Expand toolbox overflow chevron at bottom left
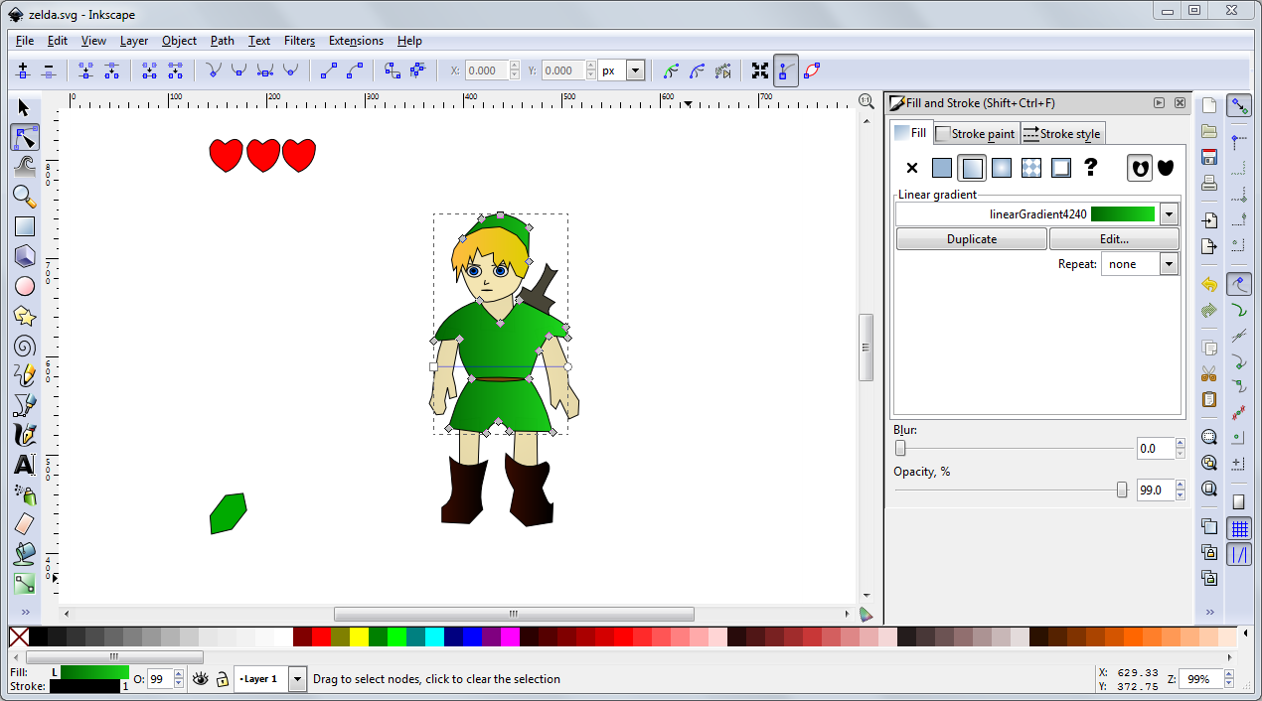 click(25, 612)
